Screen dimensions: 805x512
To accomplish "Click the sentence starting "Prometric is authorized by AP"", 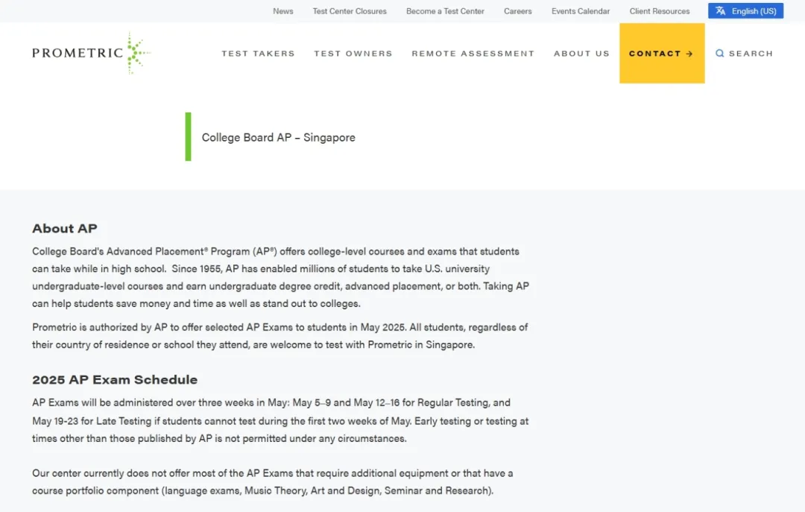I will [280, 336].
